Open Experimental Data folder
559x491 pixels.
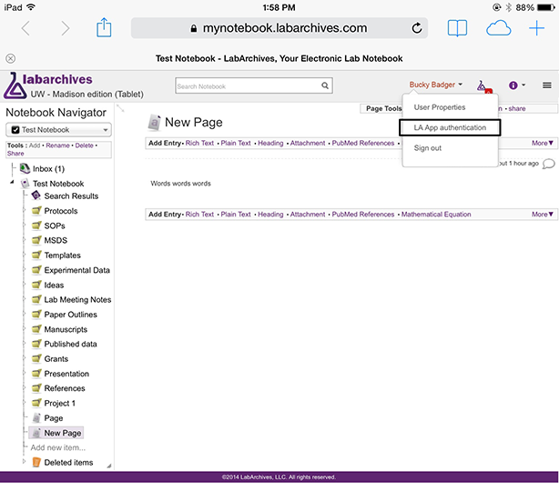pos(76,270)
